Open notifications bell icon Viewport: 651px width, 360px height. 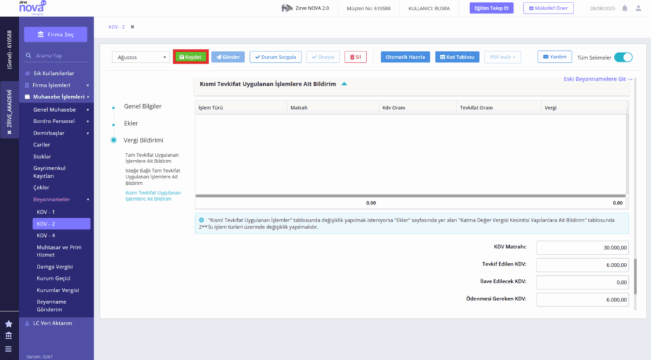[624, 8]
